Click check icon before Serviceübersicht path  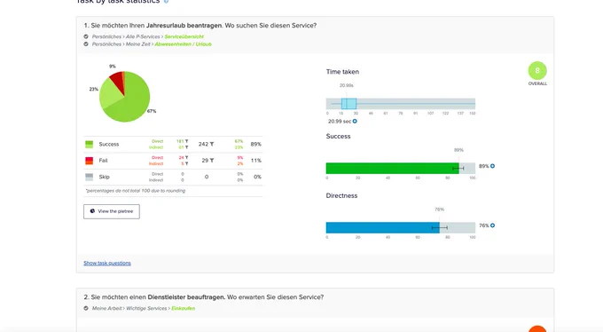coord(86,36)
